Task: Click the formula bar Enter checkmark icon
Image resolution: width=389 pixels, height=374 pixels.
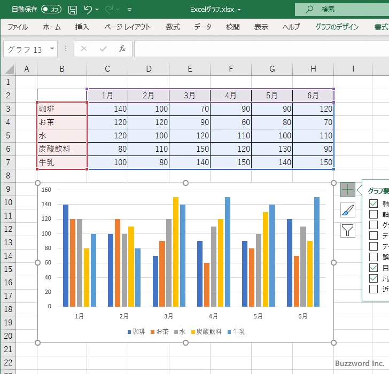Action: tap(103, 49)
